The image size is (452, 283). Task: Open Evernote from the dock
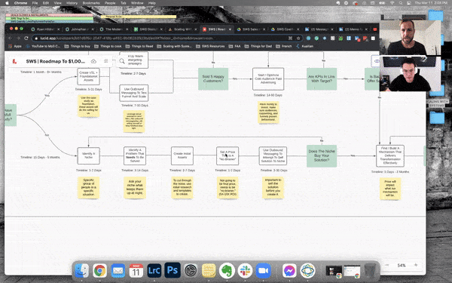[x=227, y=271]
